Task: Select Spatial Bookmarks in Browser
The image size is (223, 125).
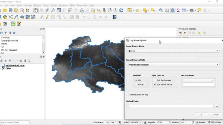Action: coord(10,41)
